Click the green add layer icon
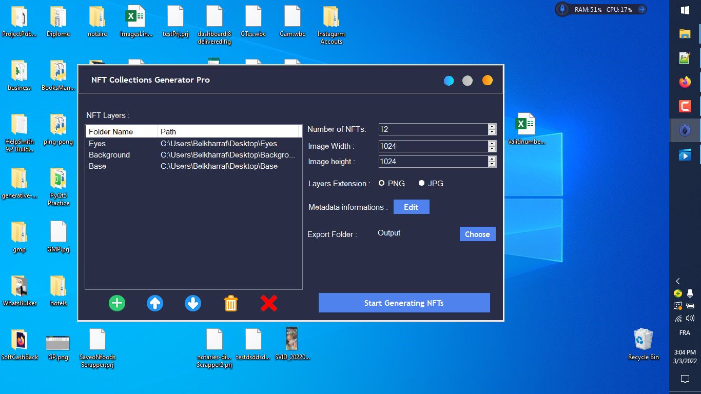 tap(117, 303)
